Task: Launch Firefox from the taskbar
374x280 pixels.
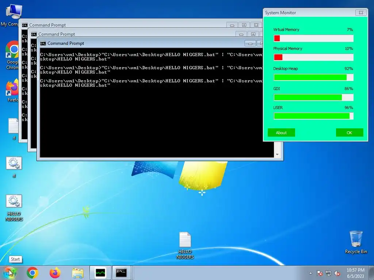Action: (x=55, y=273)
